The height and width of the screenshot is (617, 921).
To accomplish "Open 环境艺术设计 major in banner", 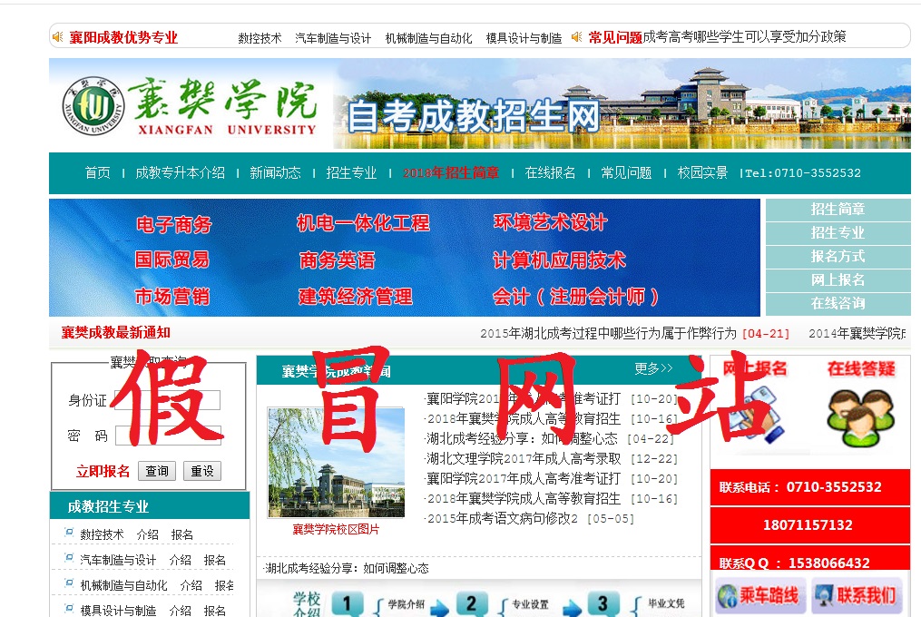I will tap(551, 222).
